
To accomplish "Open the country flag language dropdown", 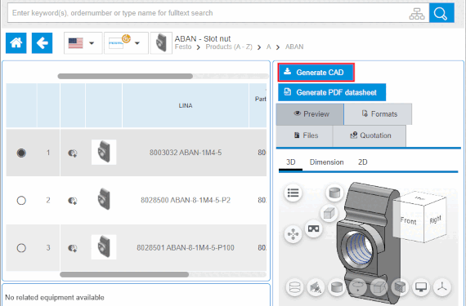I will [x=83, y=43].
